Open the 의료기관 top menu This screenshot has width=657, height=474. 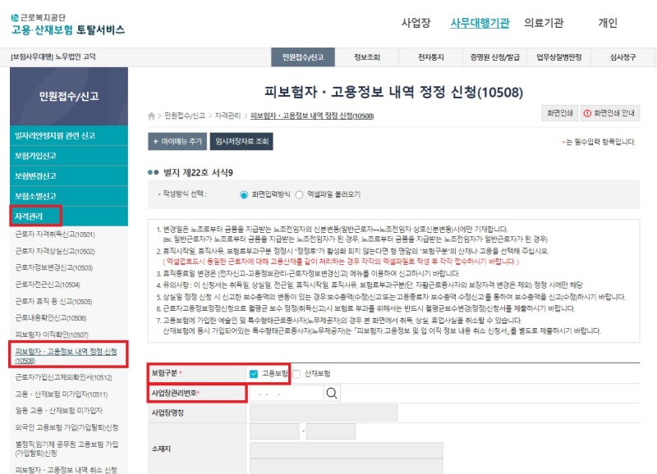point(544,23)
